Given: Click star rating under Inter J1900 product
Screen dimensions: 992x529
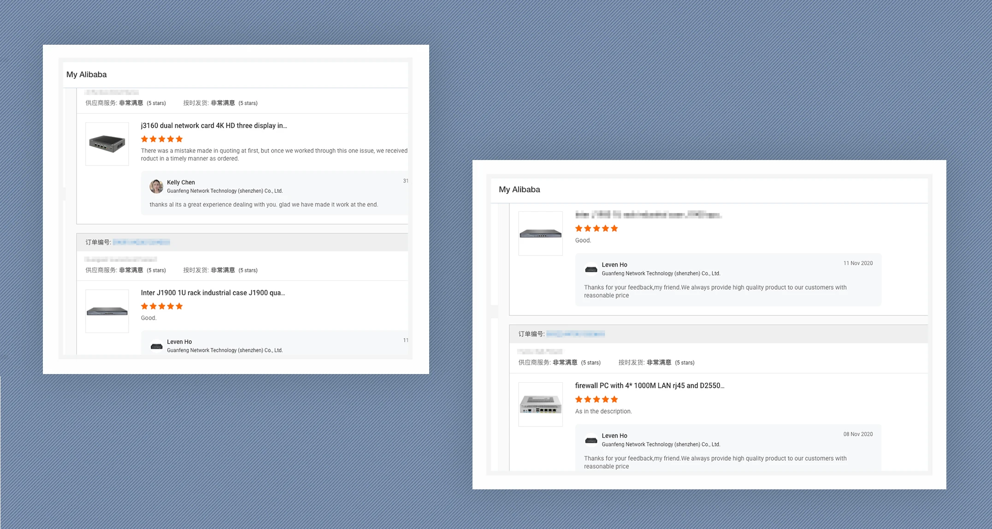Looking at the screenshot, I should (x=162, y=306).
